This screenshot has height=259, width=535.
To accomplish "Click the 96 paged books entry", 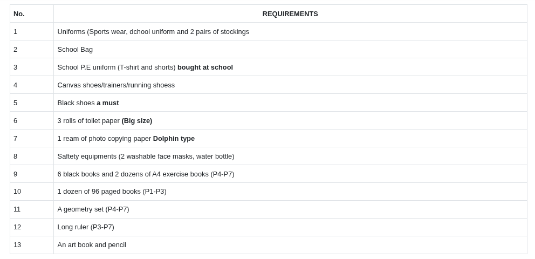I will 112,192.
